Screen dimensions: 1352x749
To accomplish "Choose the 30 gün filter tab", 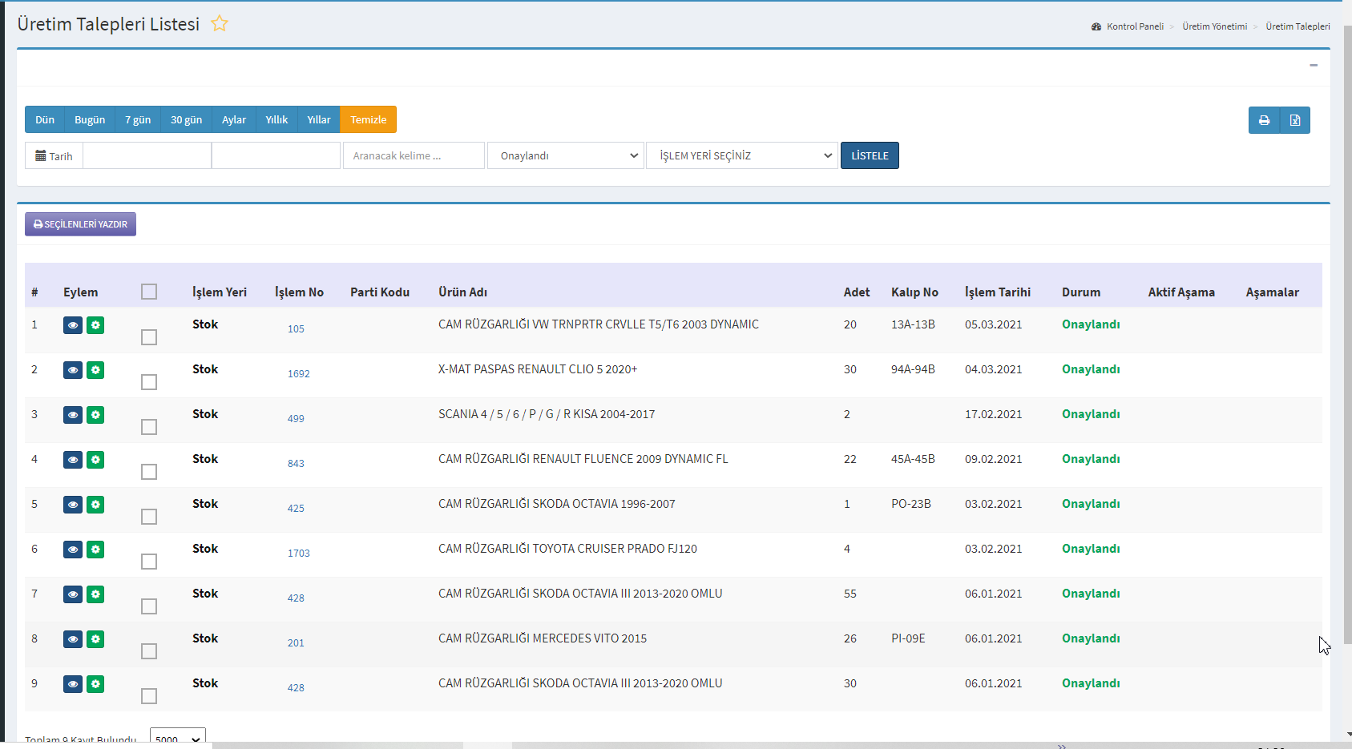I will [186, 119].
